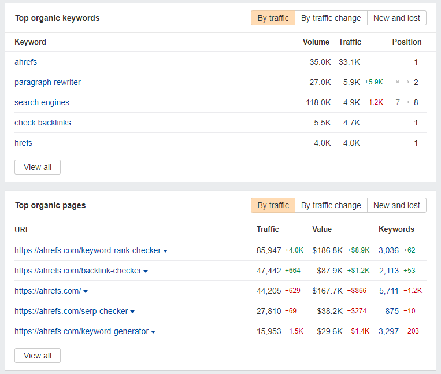Open the dropdown arrow beside https://ahrefs.com/

point(86,291)
